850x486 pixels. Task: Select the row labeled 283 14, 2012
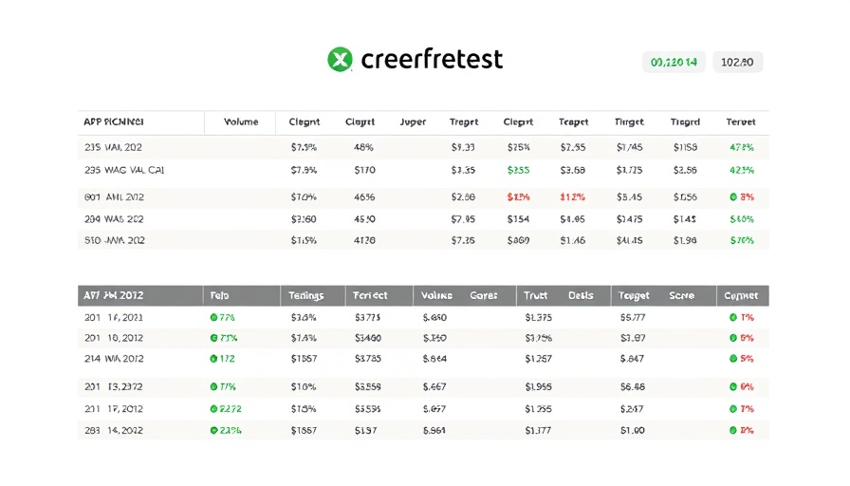(423, 430)
